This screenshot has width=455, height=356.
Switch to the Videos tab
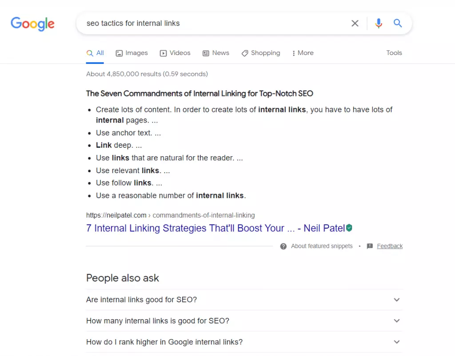coord(175,53)
